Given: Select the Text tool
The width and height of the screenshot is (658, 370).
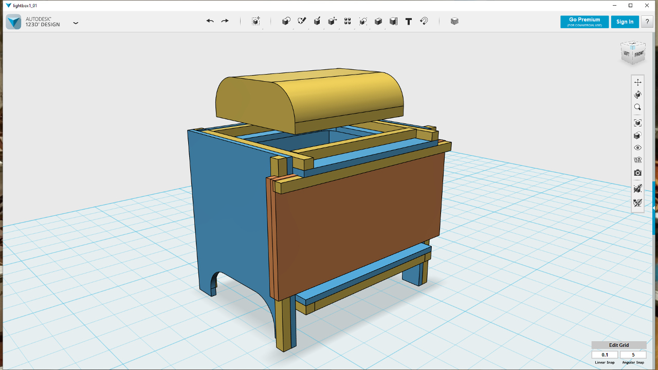Looking at the screenshot, I should click(409, 21).
